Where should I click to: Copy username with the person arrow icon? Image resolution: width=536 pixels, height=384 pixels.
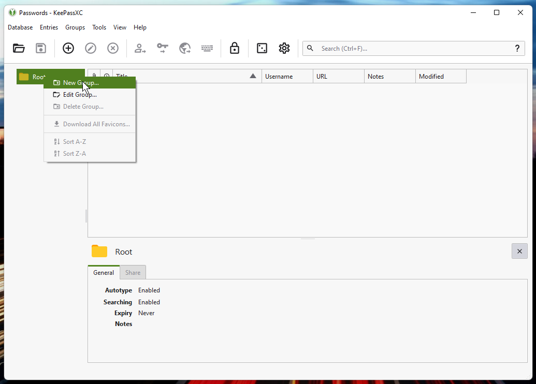(x=140, y=48)
